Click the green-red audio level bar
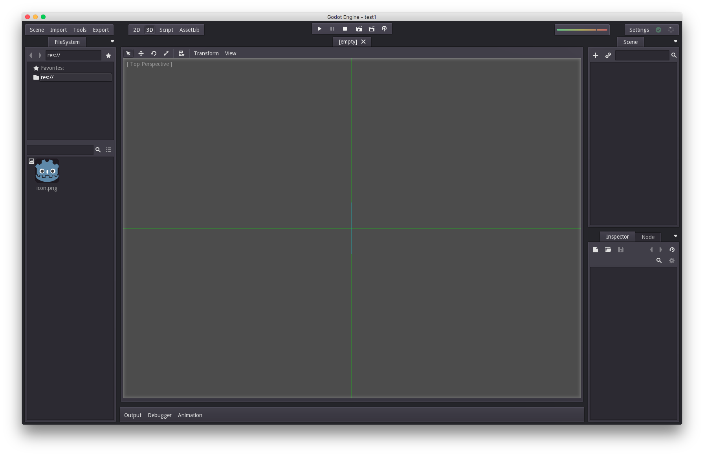 [582, 30]
